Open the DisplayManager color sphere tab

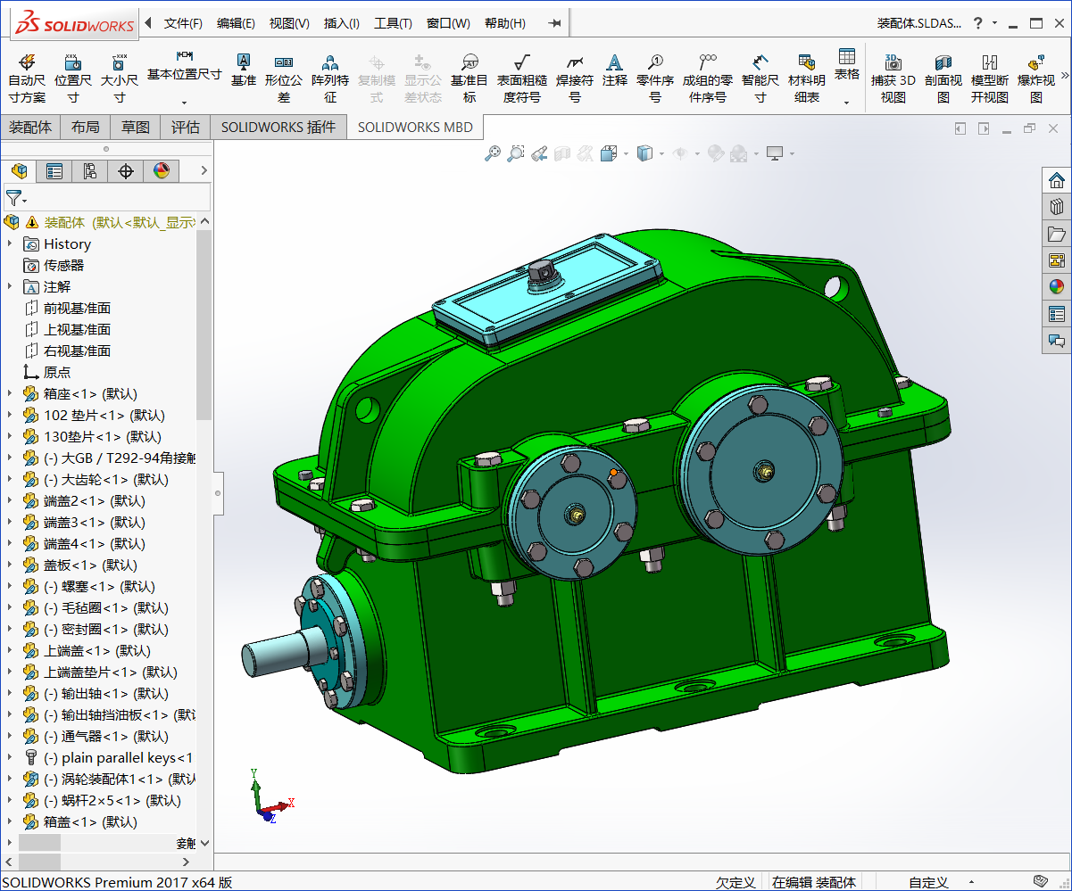coord(162,171)
